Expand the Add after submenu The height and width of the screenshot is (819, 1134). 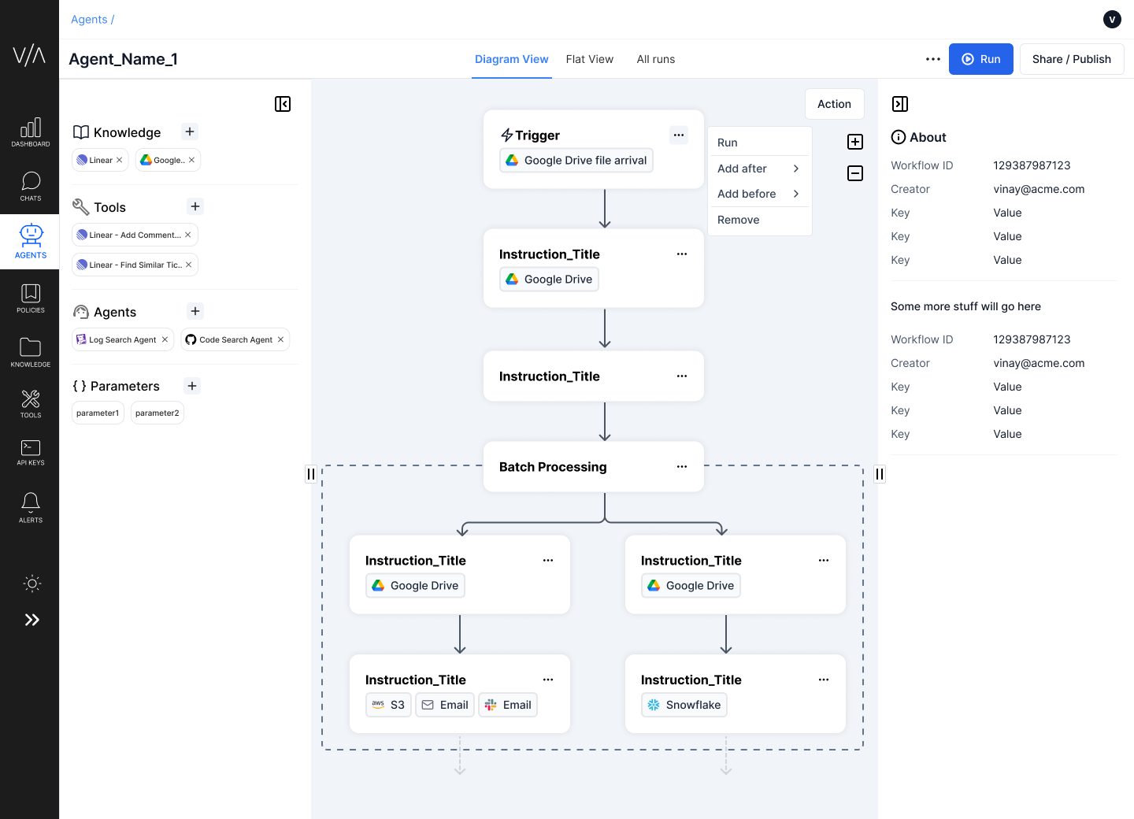(x=758, y=168)
